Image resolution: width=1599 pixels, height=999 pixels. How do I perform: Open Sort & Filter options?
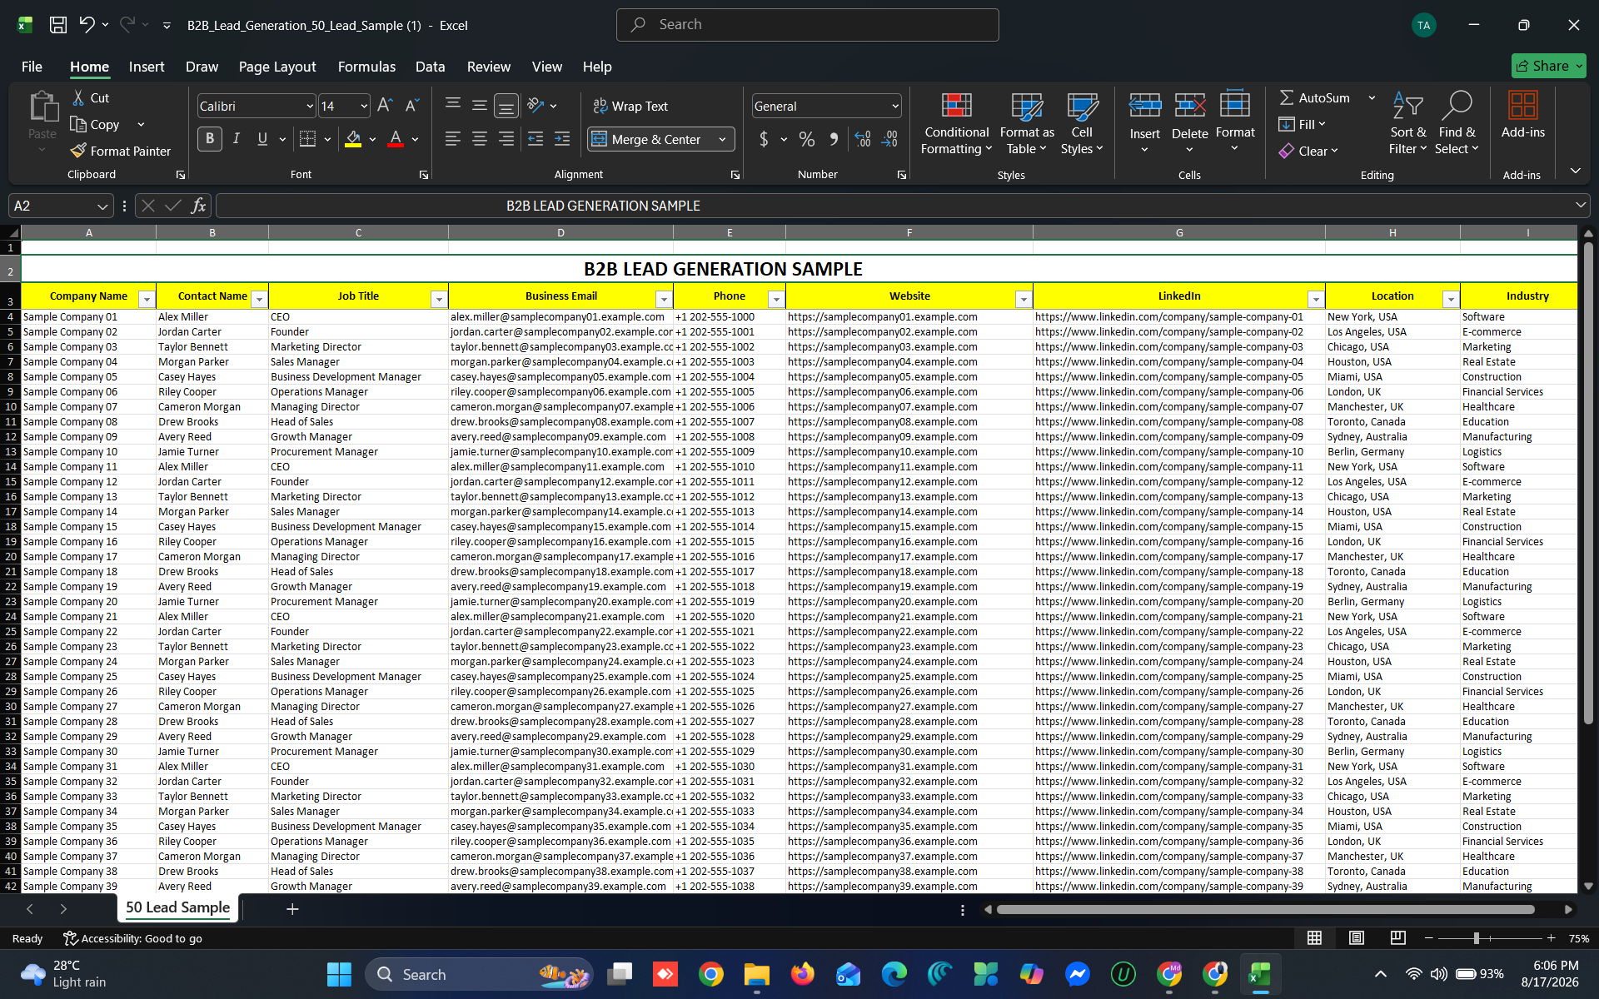coord(1407,124)
